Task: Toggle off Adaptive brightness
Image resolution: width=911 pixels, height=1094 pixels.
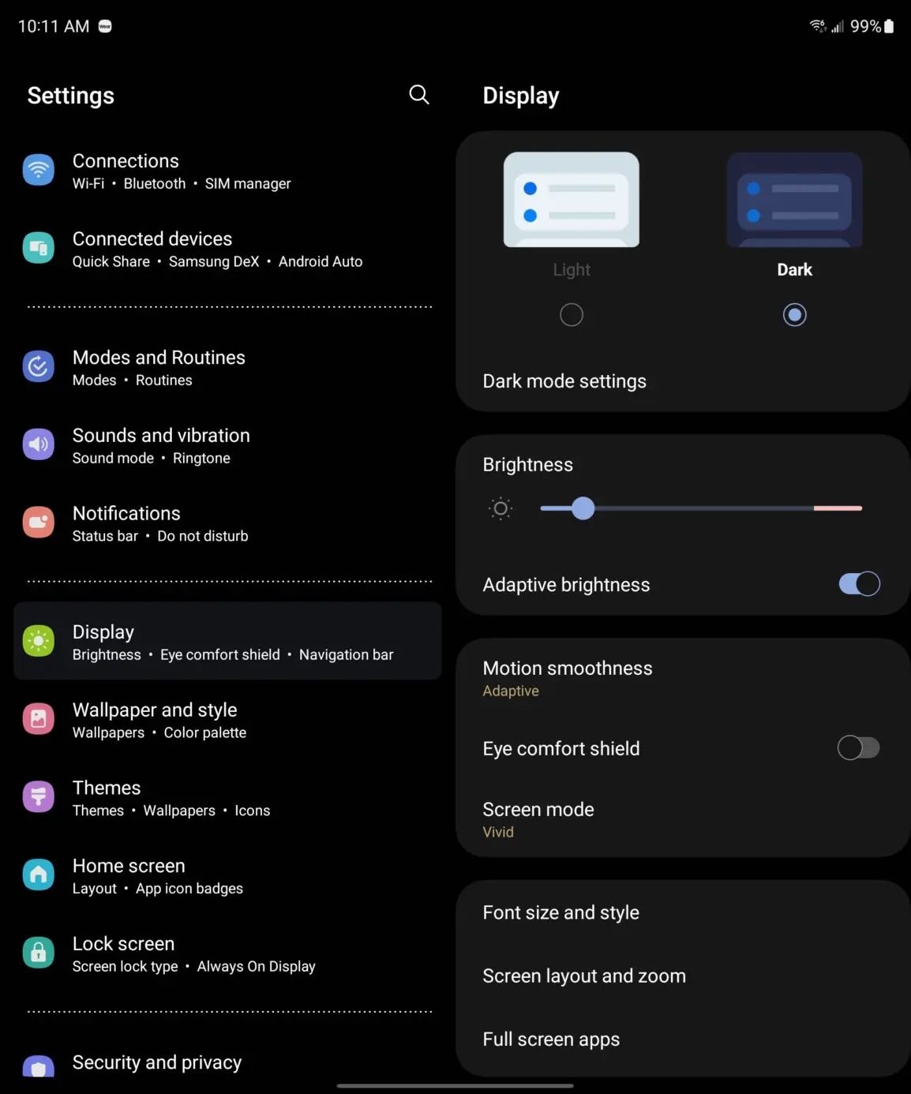Action: click(859, 584)
